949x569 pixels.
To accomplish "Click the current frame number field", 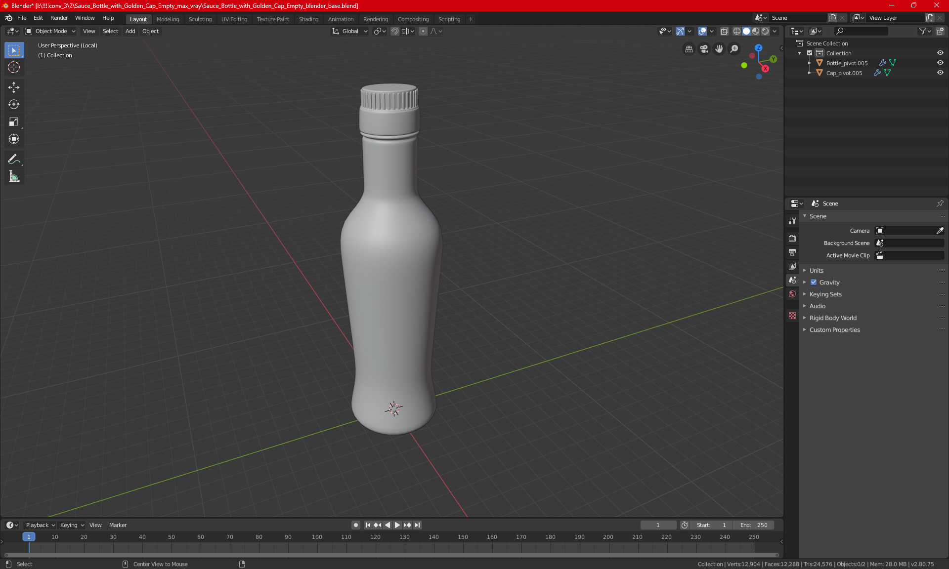I will point(658,525).
